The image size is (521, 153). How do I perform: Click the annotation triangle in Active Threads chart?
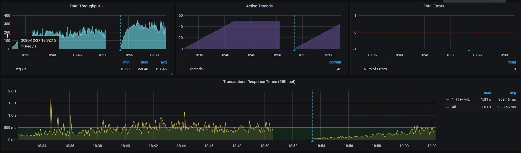pyautogui.click(x=294, y=50)
